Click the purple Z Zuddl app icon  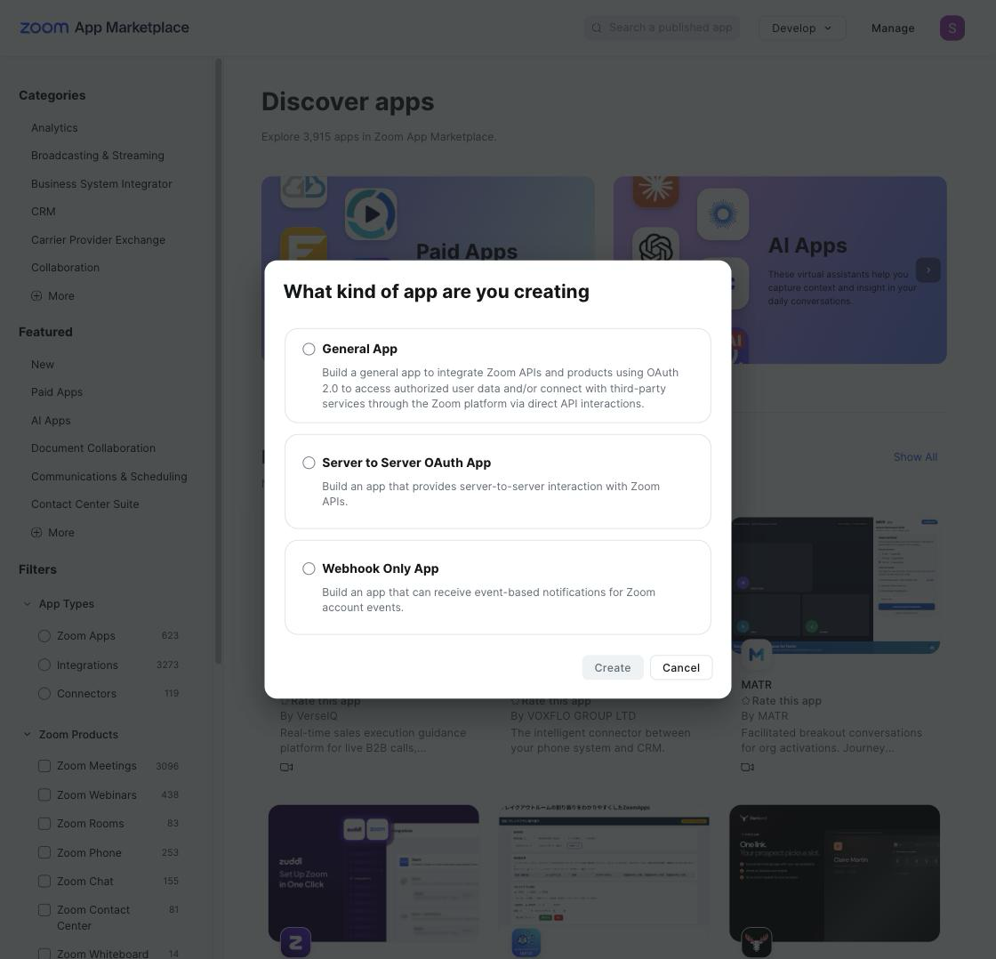pos(295,942)
